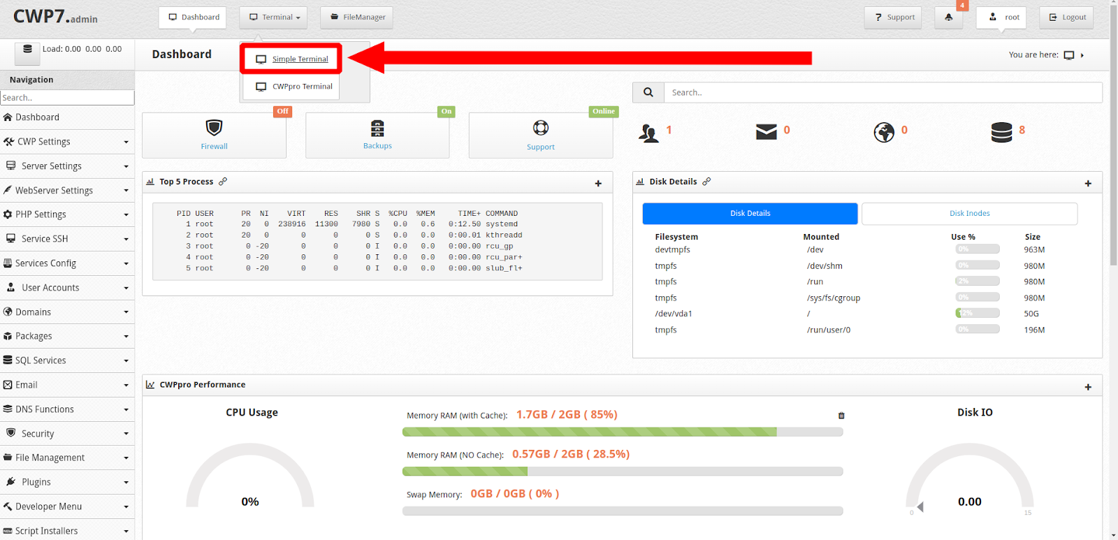1118x540 pixels.
Task: Expand the CWPpro Performance panel plus
Action: [x=1088, y=387]
